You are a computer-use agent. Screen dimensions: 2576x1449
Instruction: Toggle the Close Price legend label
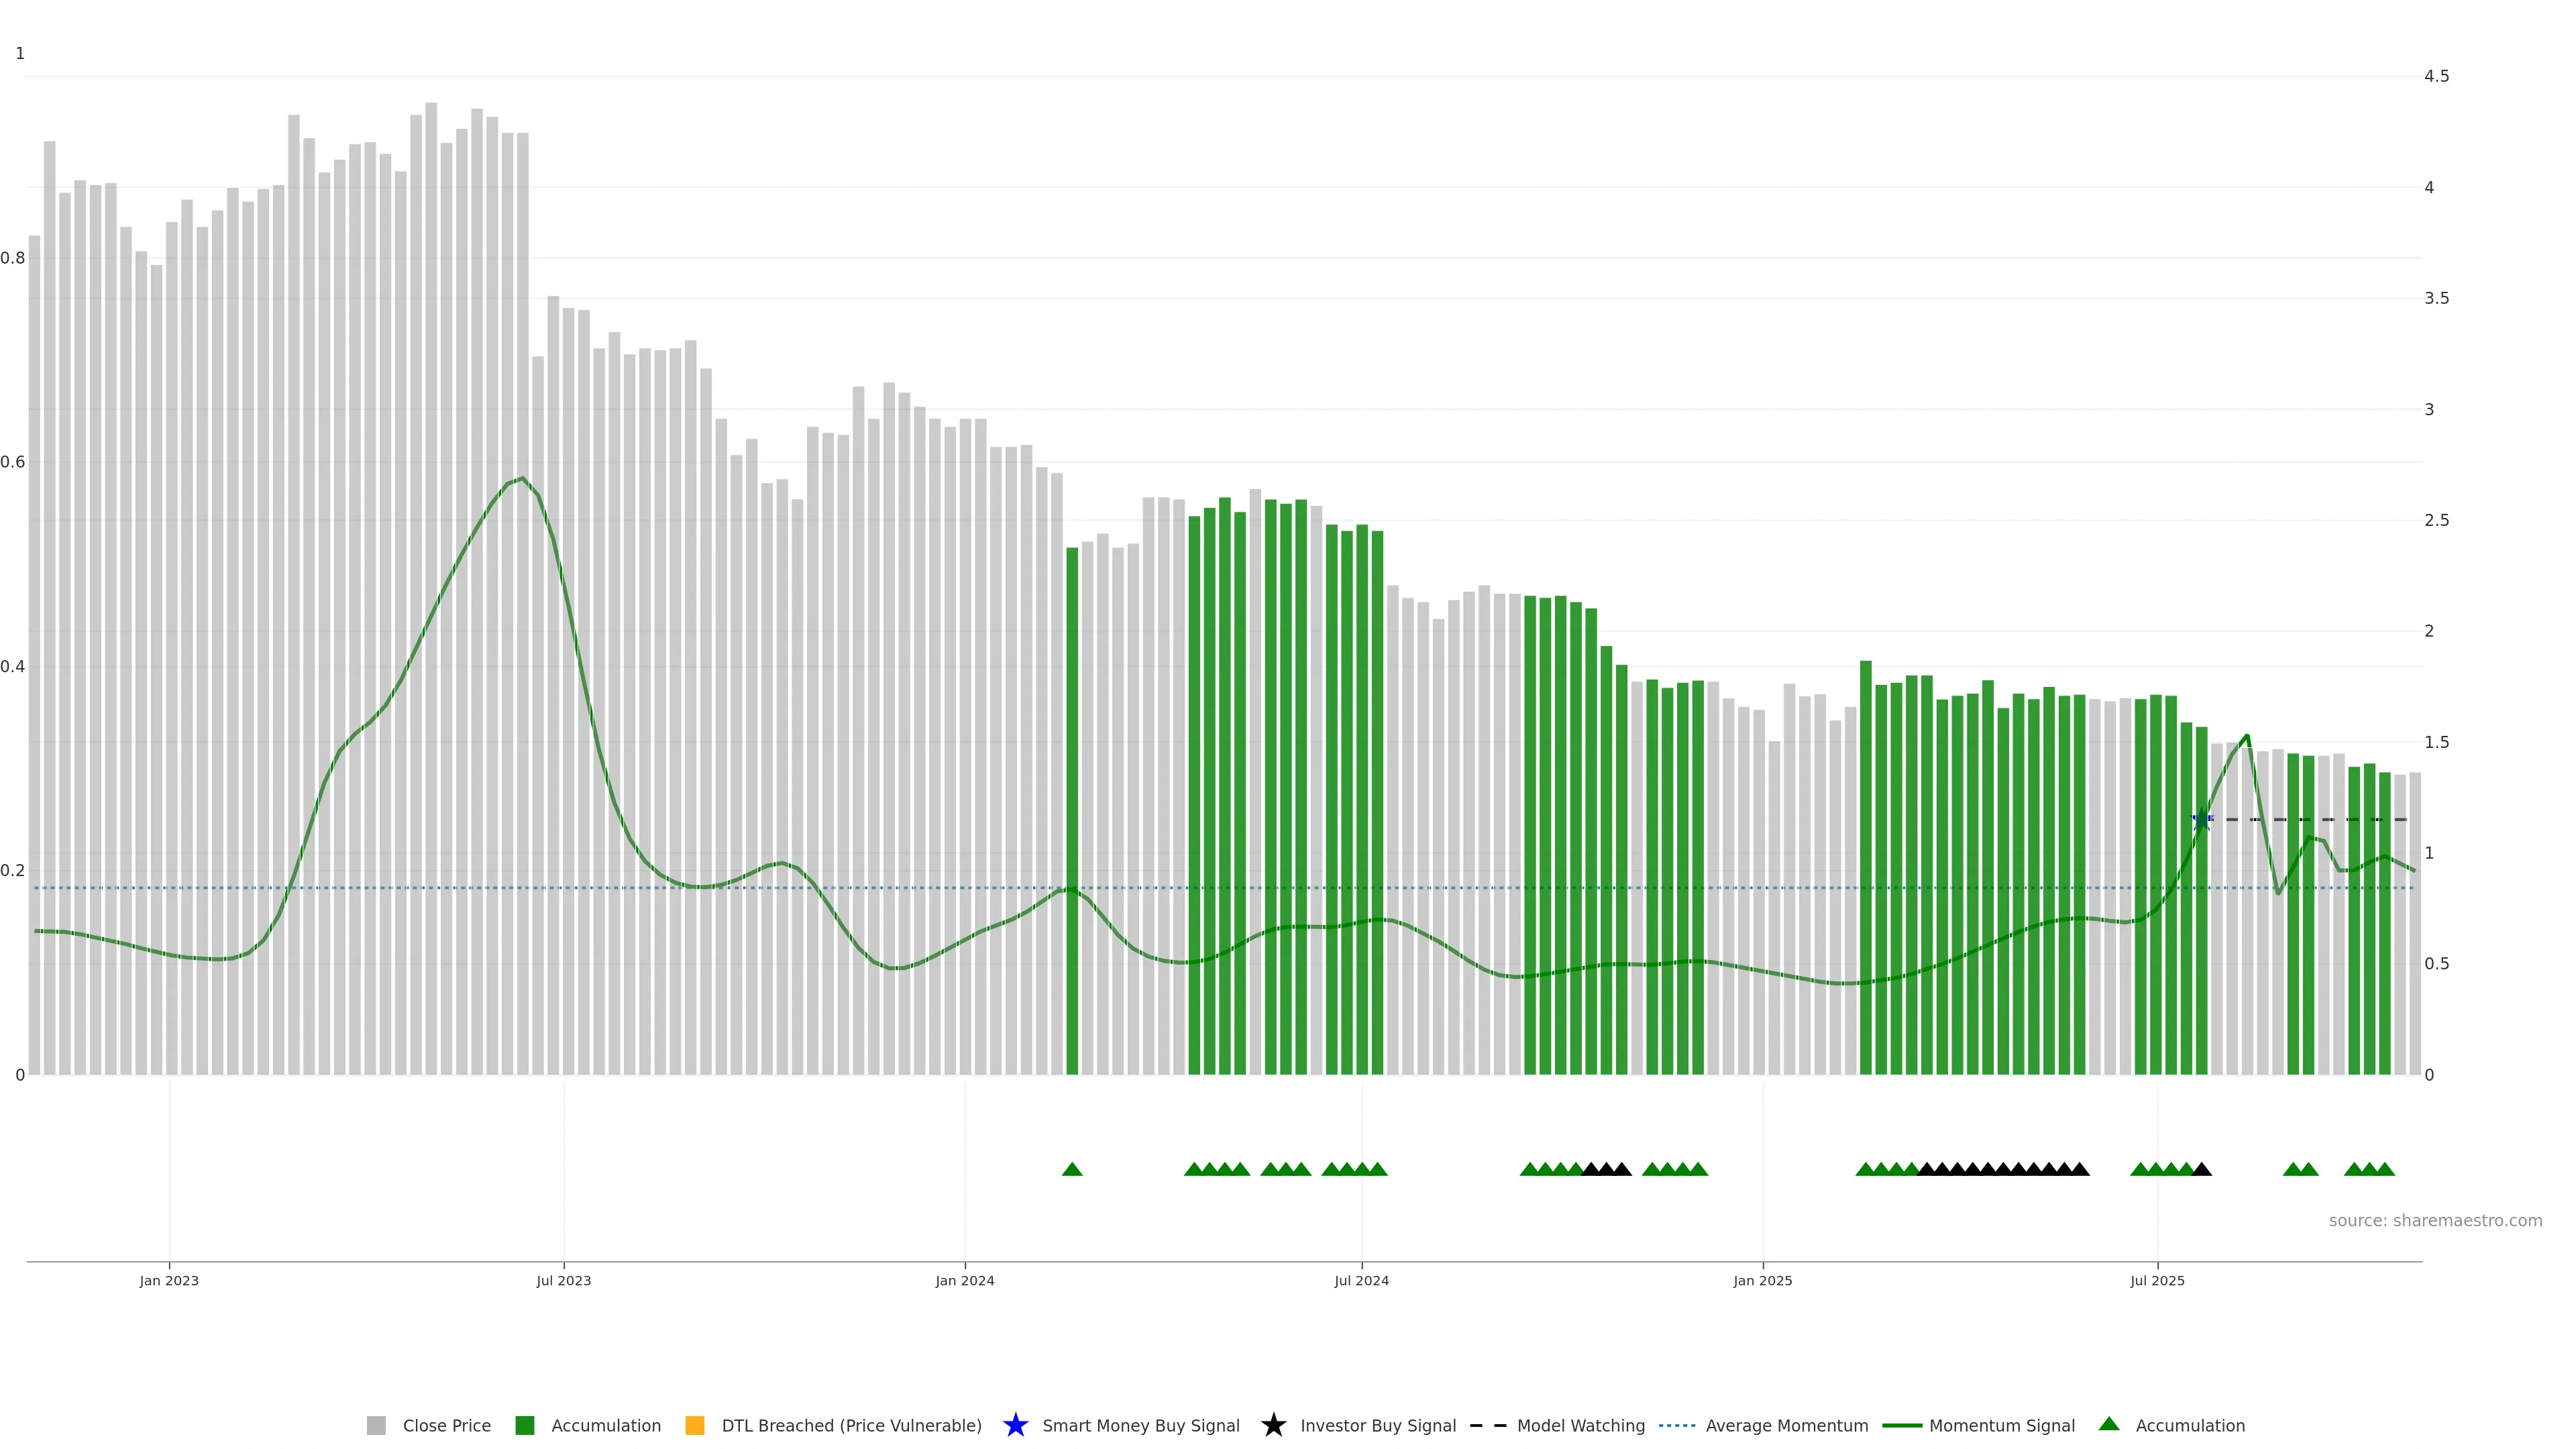pos(446,1425)
